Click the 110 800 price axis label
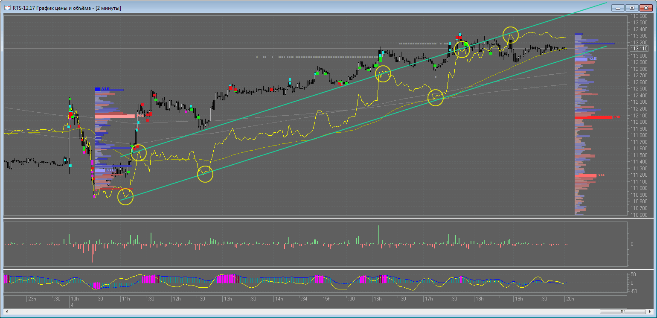 click(x=639, y=201)
